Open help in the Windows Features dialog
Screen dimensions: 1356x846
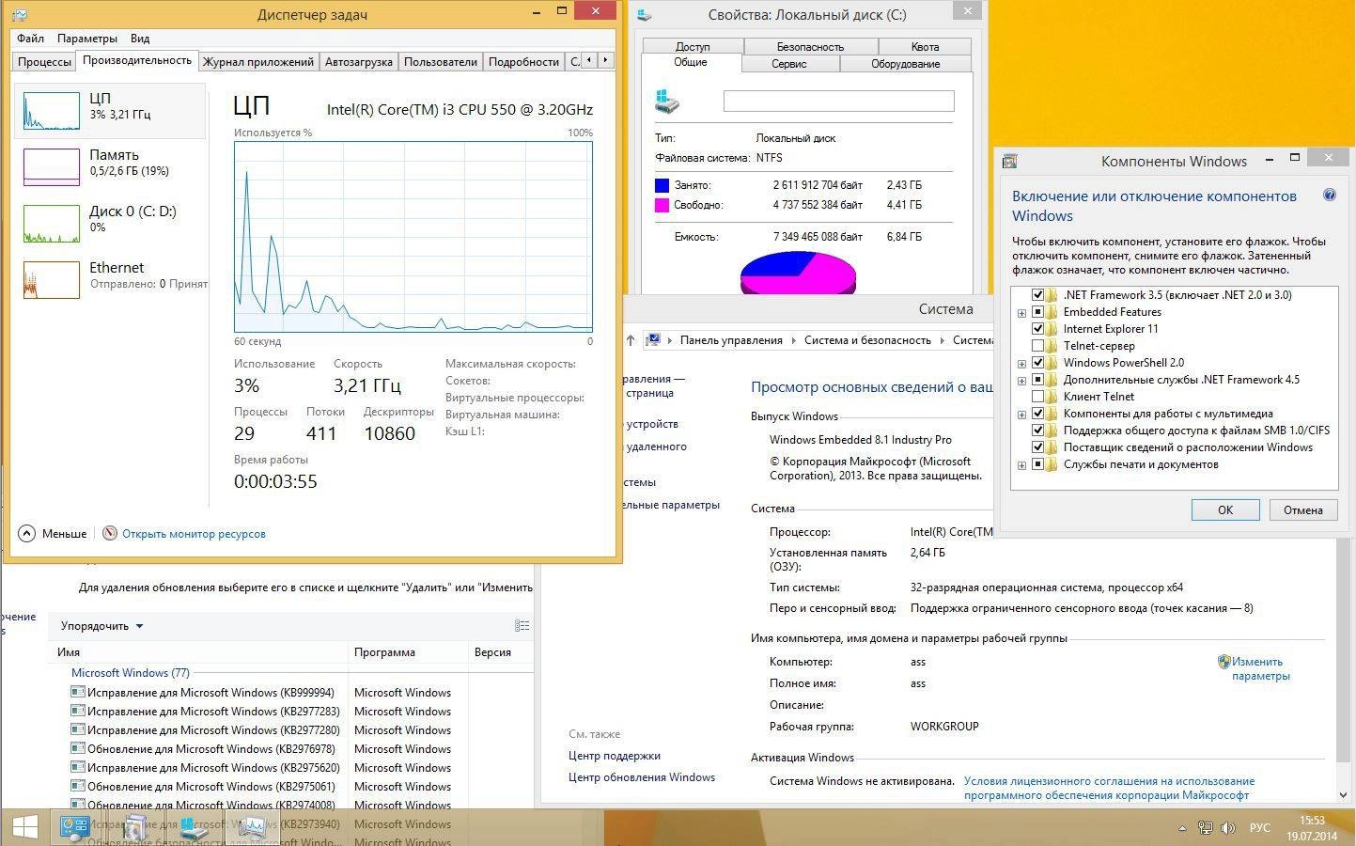(x=1330, y=196)
